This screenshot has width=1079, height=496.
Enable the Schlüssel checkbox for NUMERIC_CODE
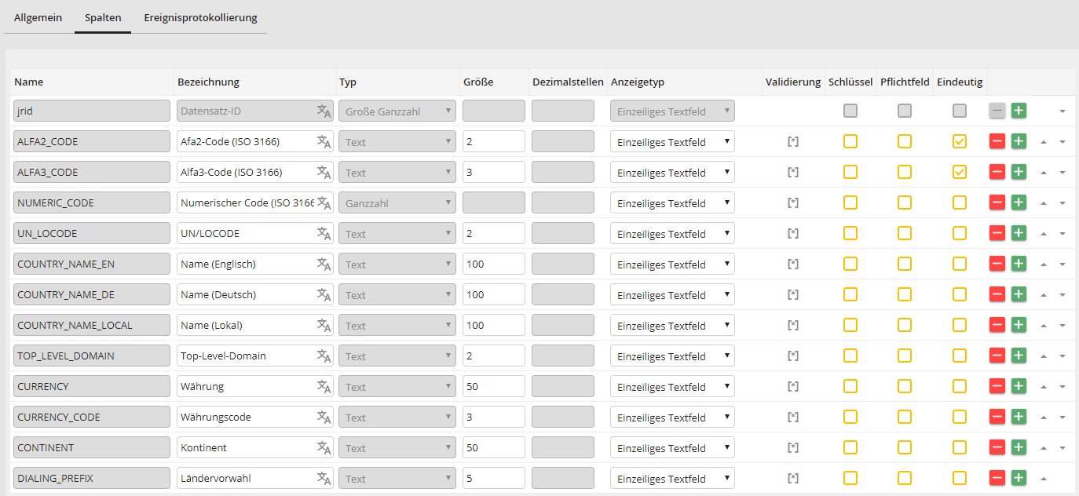pos(850,202)
